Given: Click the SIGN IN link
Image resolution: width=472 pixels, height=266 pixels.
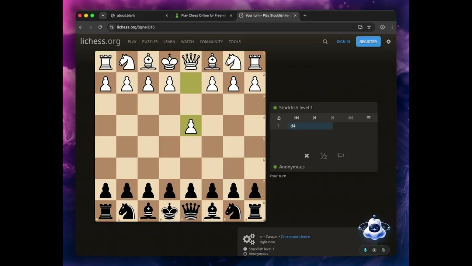Looking at the screenshot, I should coord(343,42).
